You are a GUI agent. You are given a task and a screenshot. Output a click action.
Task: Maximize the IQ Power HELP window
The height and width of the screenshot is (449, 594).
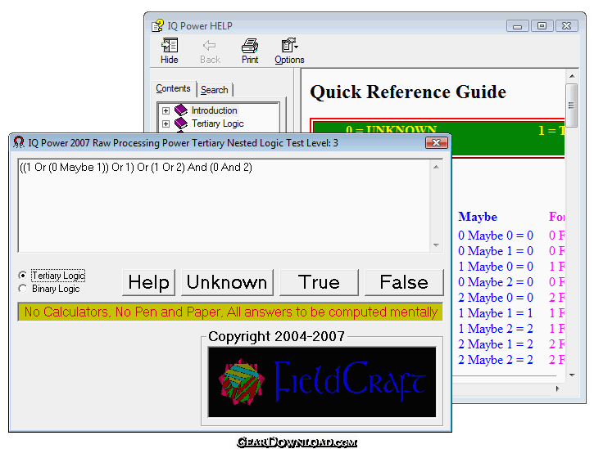pyautogui.click(x=542, y=26)
